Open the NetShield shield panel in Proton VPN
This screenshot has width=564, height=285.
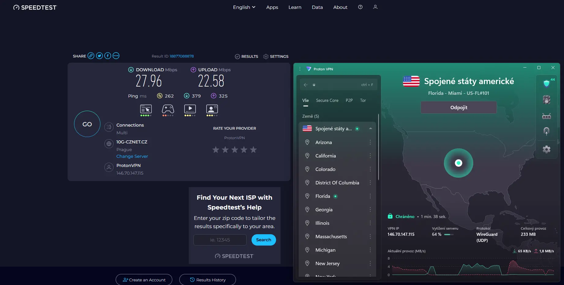(x=546, y=83)
